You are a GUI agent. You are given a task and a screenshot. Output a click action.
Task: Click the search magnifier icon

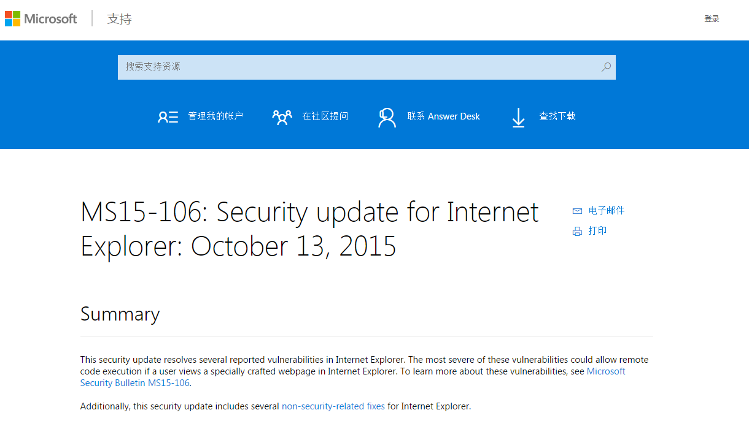[606, 67]
